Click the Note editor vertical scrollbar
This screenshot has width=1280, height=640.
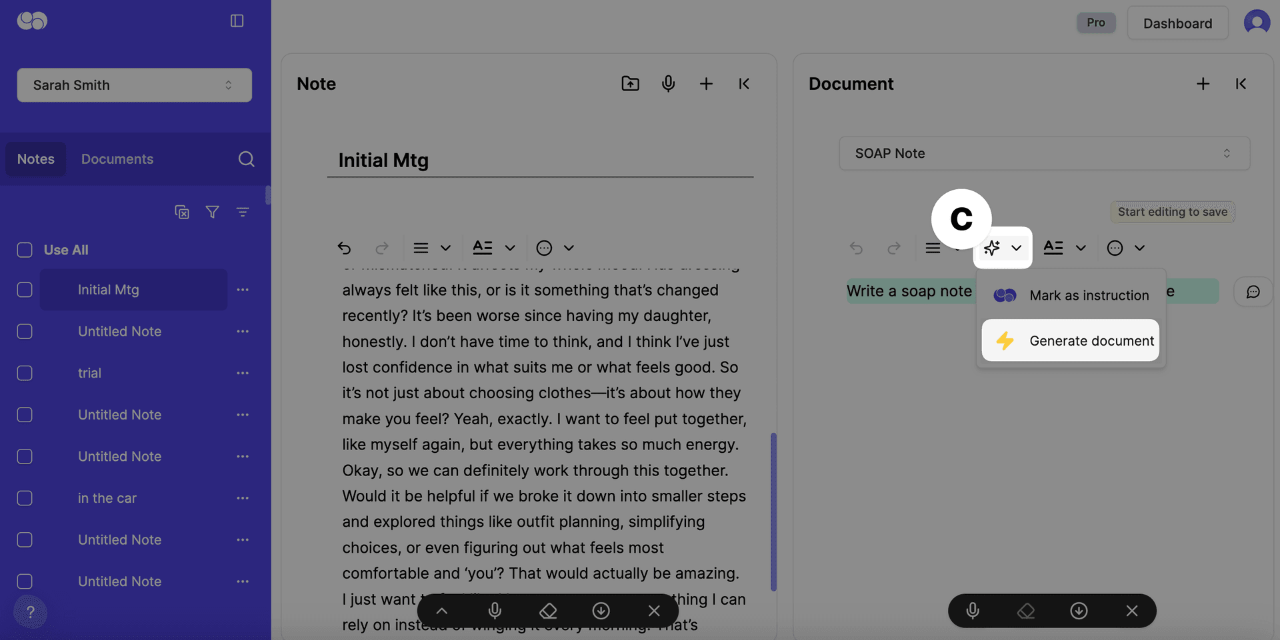click(773, 511)
